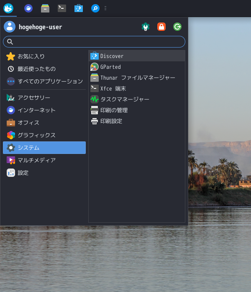251x292 pixels.
Task: Launch Discover from the system list
Action: coord(137,56)
